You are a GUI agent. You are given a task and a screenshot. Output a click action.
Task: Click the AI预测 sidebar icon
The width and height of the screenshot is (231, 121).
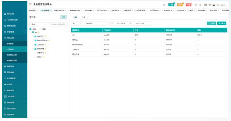[5, 85]
